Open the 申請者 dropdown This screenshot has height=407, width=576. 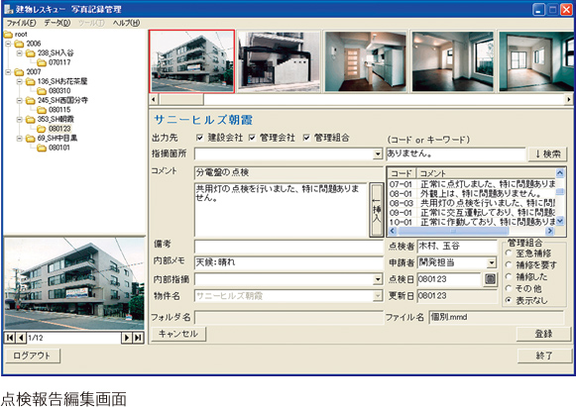(x=491, y=262)
